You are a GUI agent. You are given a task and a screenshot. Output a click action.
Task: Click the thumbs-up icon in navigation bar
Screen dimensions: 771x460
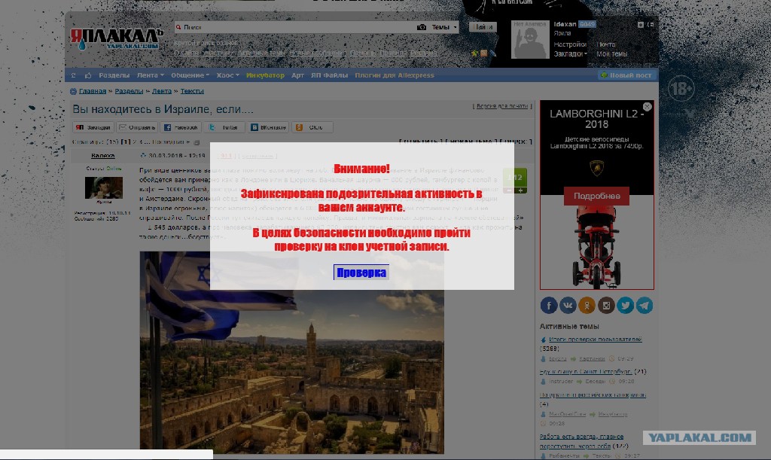point(88,75)
